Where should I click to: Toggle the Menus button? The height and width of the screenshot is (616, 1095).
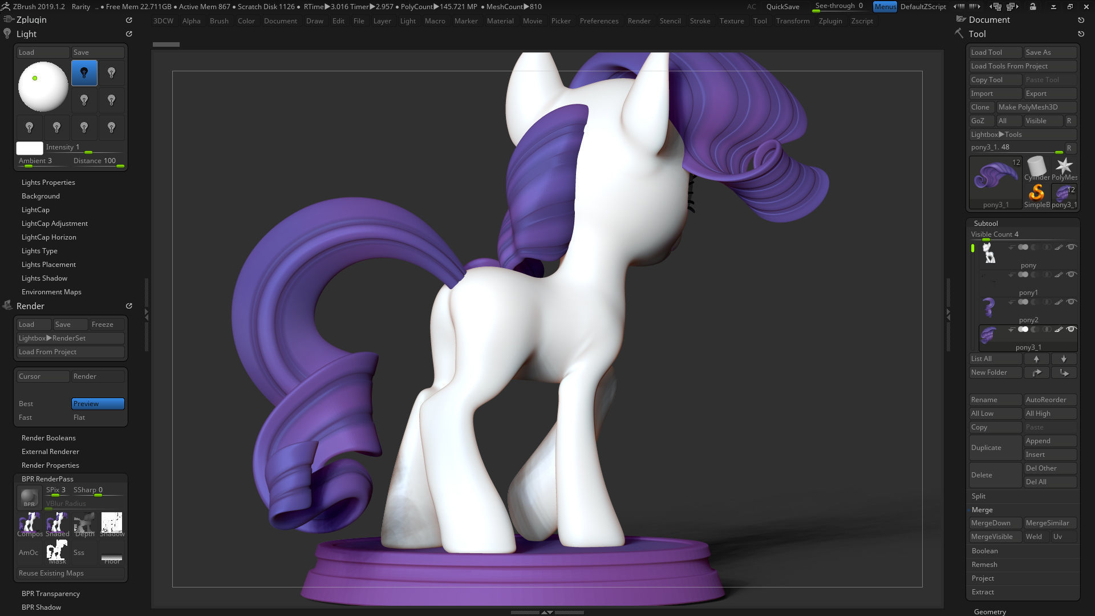(885, 6)
